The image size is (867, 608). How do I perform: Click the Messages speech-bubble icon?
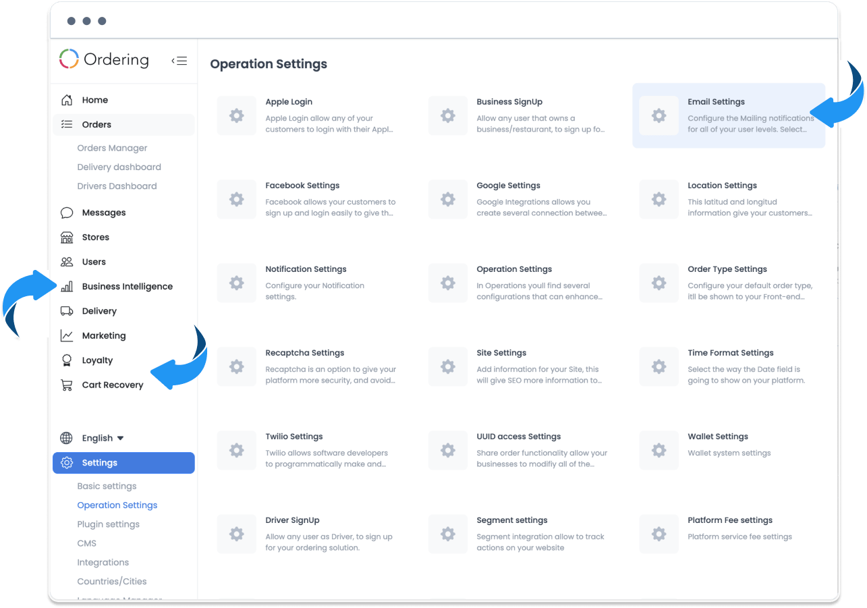[x=67, y=213]
